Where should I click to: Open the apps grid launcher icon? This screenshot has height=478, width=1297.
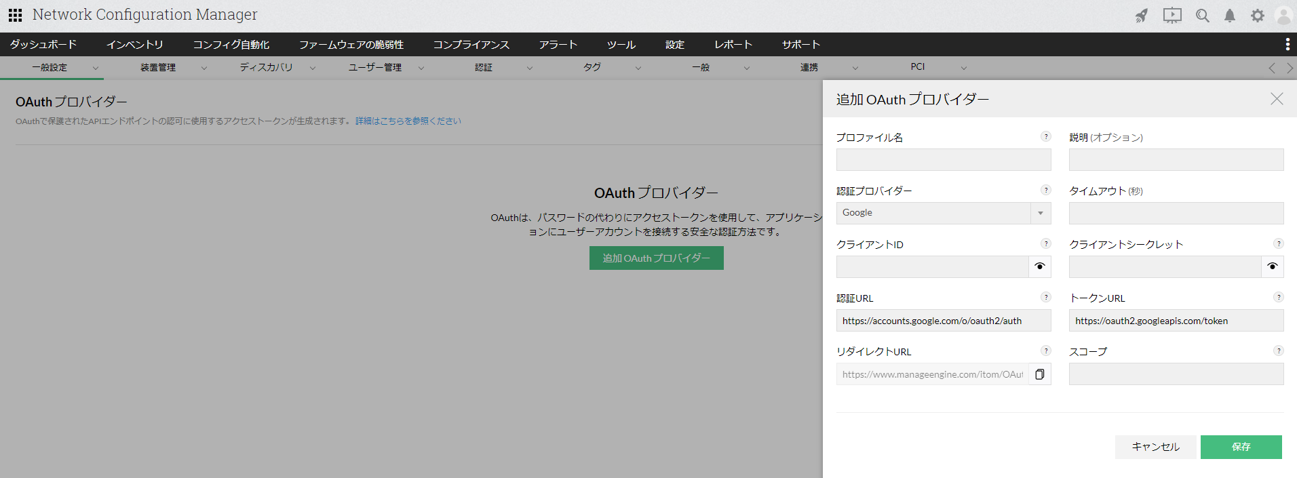(x=15, y=15)
